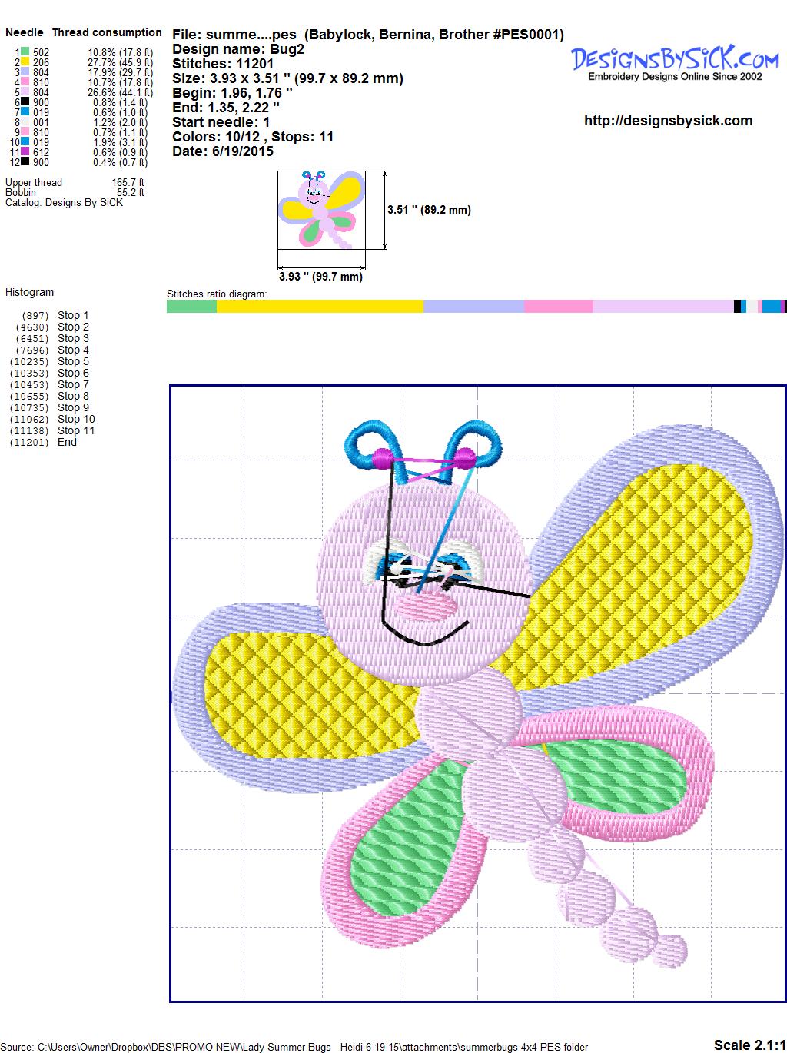Screen dimensions: 787x1053
Task: Click the Design name Bug2 text
Action: click(238, 49)
